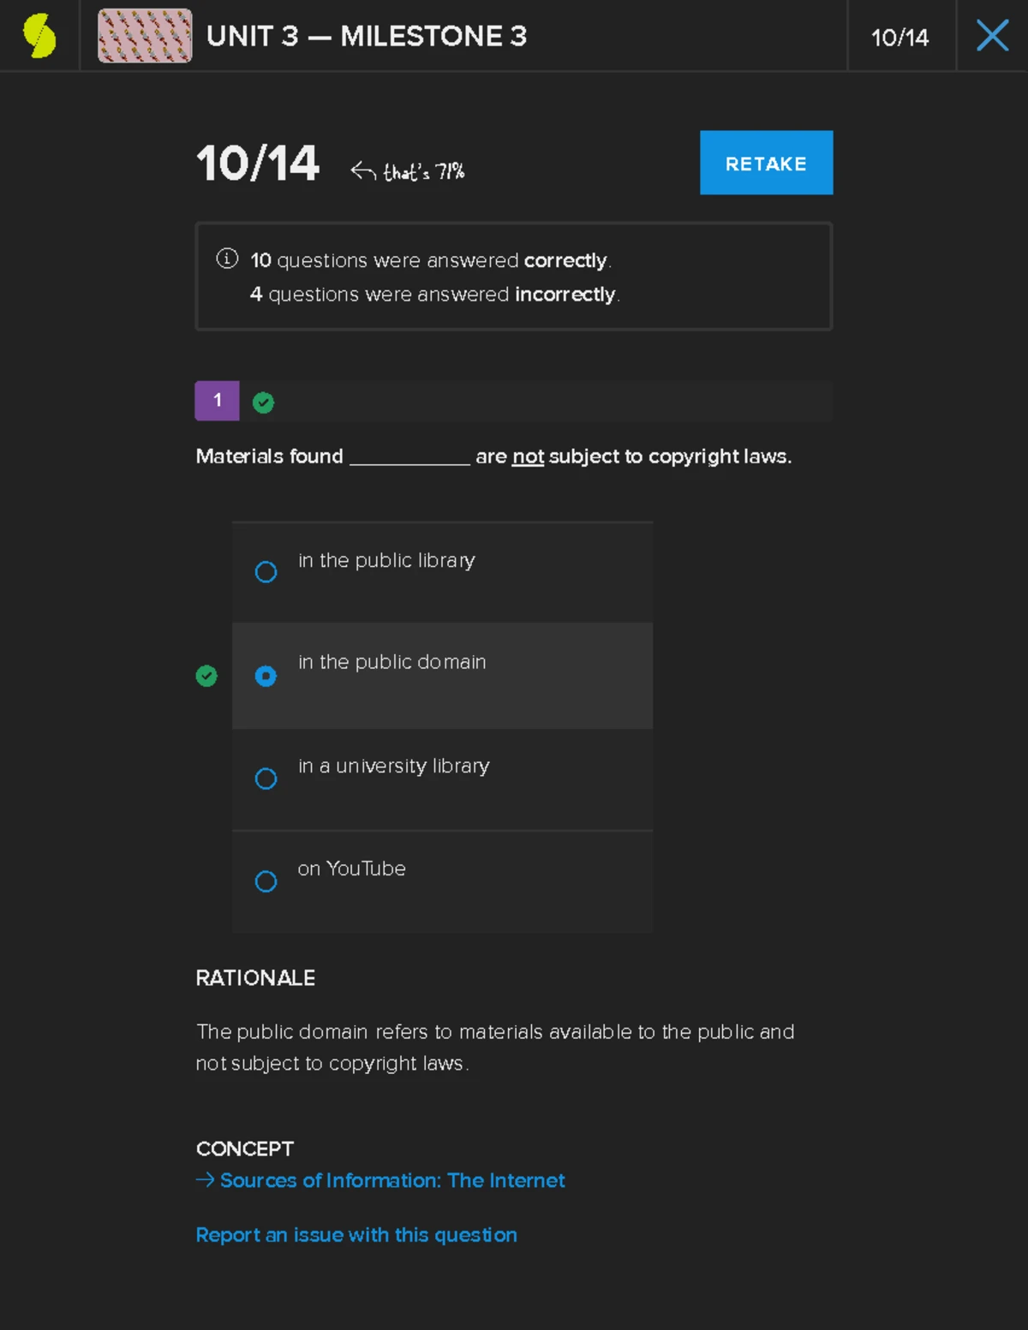
Task: Click the RATIONALE explanation text
Action: click(x=495, y=1047)
